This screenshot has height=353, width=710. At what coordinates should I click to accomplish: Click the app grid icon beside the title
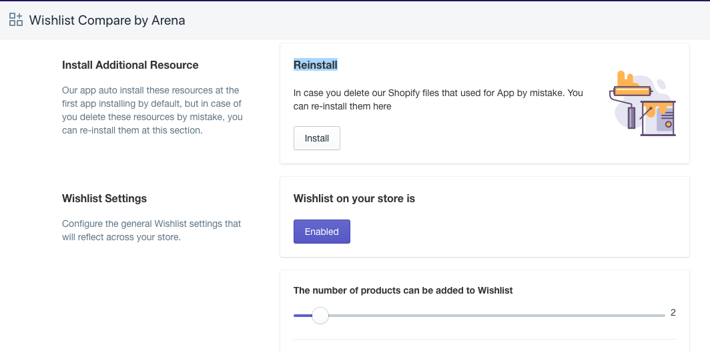pyautogui.click(x=15, y=20)
